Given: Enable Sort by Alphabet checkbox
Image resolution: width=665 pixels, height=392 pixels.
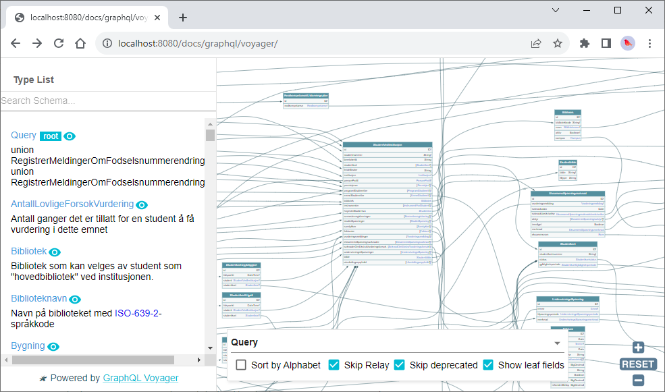Looking at the screenshot, I should (241, 365).
